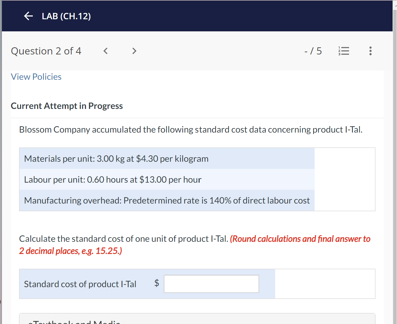Image resolution: width=397 pixels, height=324 pixels.
Task: Advance to the next question with the right chevron
Action: [134, 51]
